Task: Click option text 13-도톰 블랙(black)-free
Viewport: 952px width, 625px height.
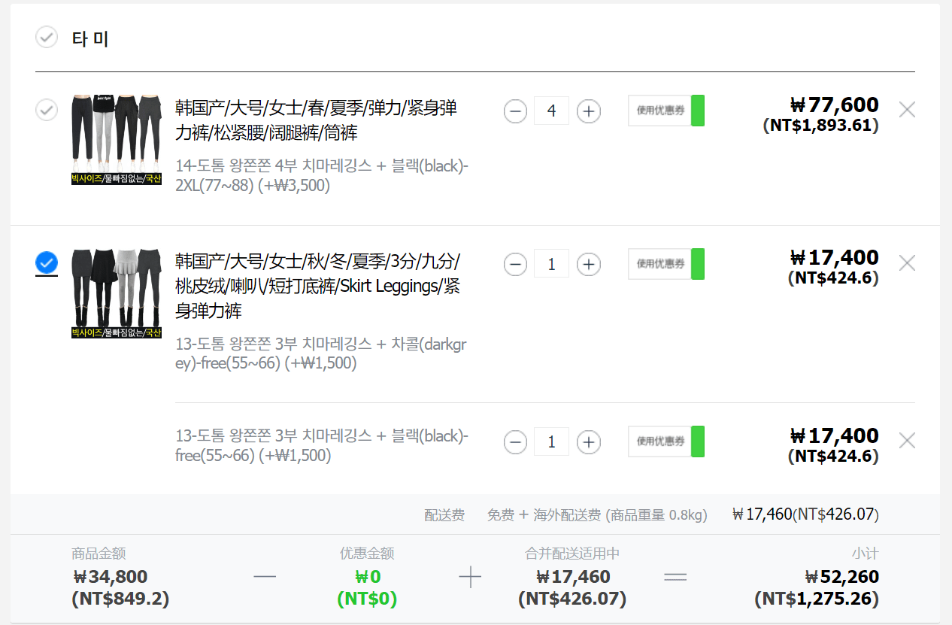Action: 322,445
